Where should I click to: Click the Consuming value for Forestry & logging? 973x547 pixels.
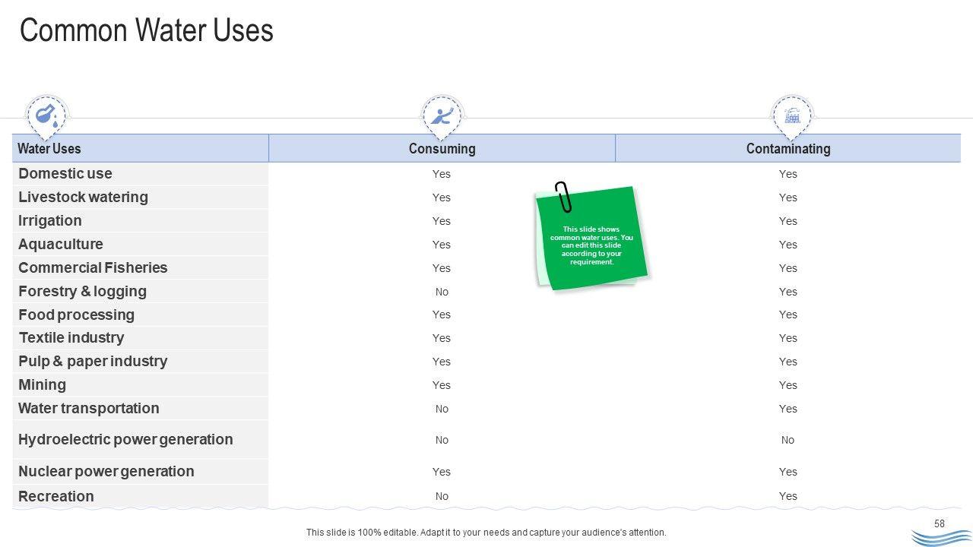(x=442, y=292)
